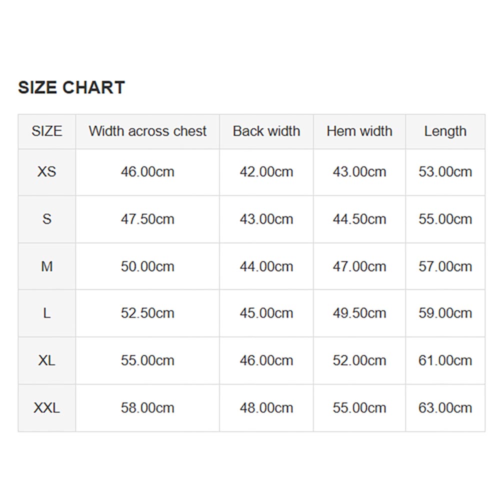This screenshot has height=500, width=500.
Task: Click the 58.00cm chest width cell
Action: [147, 408]
